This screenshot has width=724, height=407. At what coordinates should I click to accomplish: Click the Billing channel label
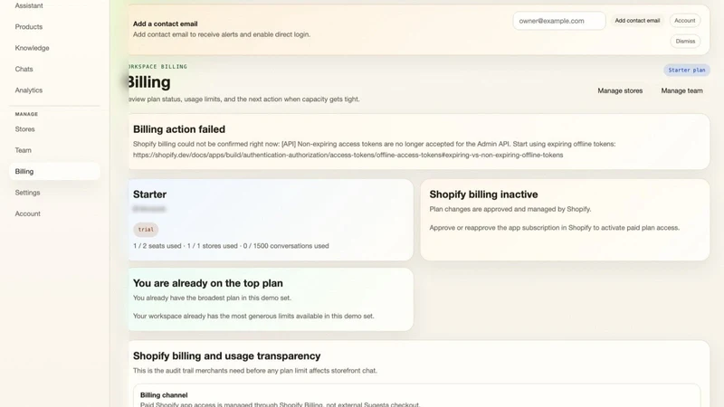click(x=164, y=395)
